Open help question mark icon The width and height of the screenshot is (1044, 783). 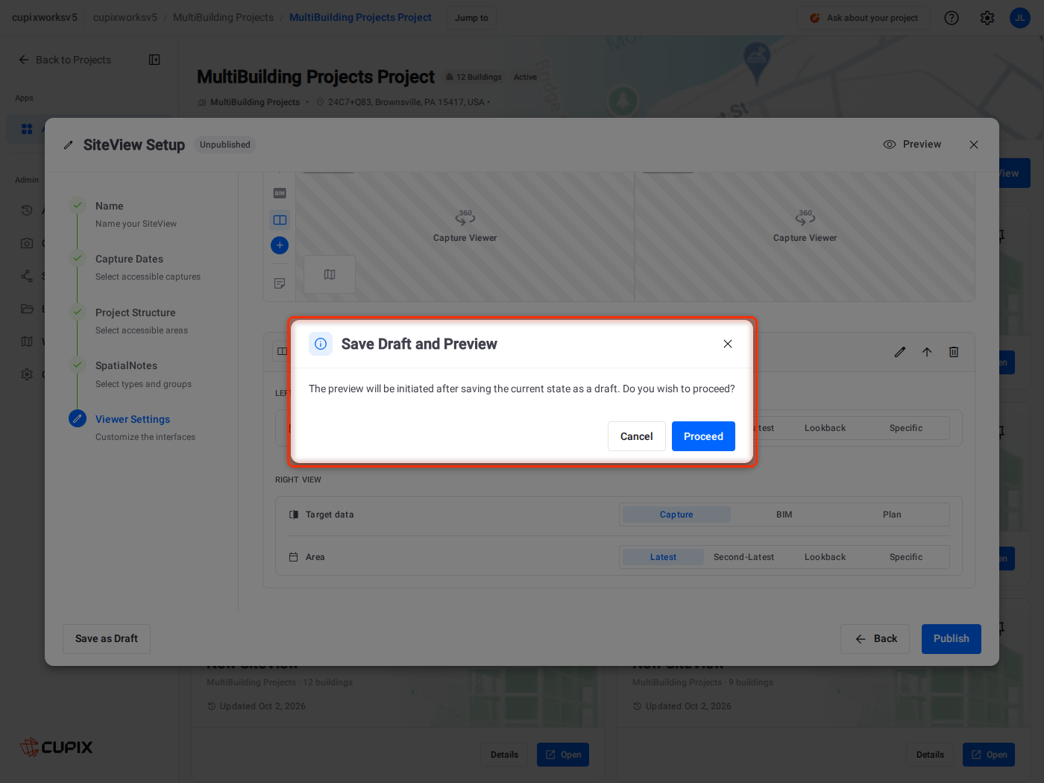point(952,18)
